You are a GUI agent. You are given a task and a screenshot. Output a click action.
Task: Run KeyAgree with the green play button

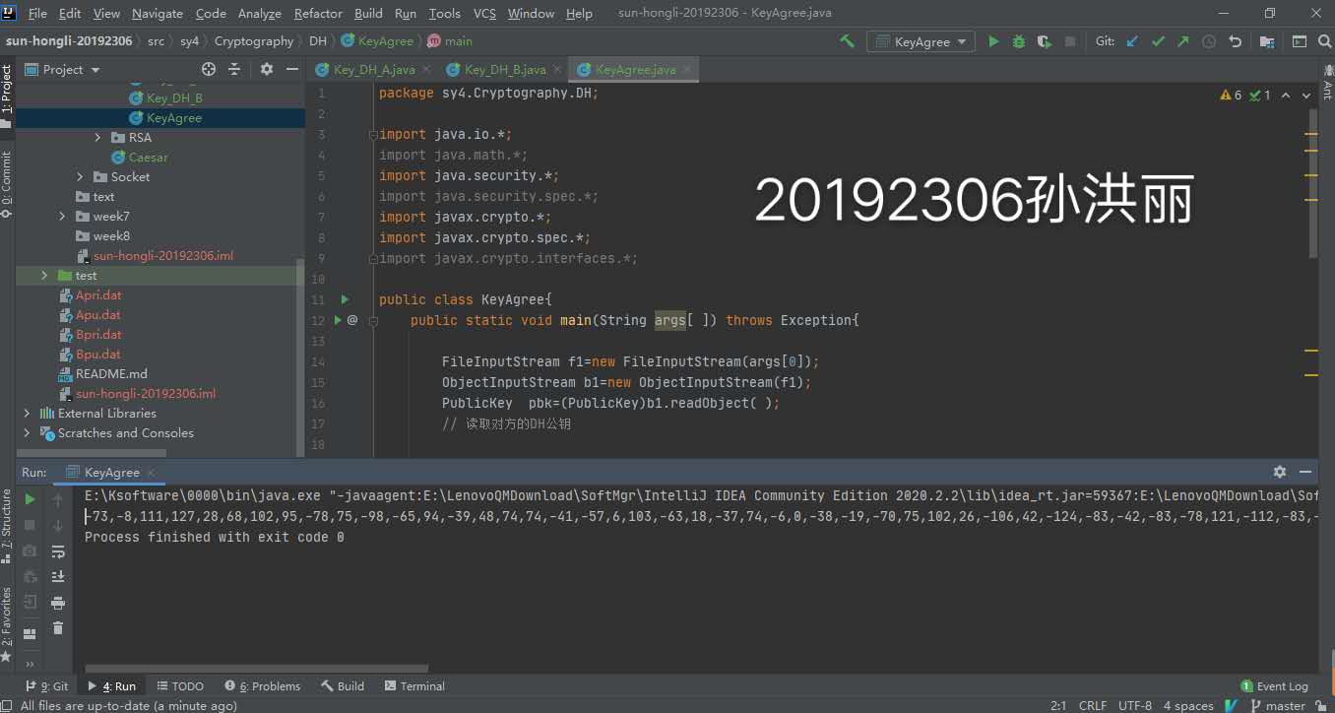click(993, 41)
